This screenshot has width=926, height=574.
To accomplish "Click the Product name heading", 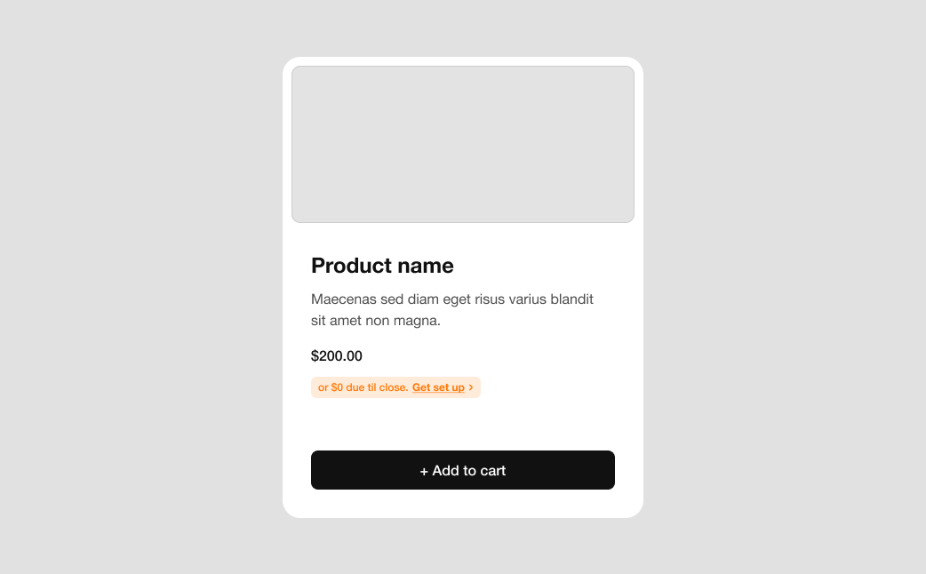I will click(382, 266).
